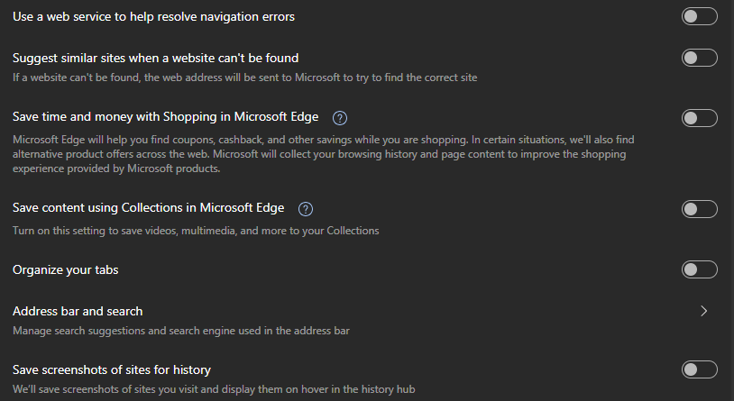The width and height of the screenshot is (734, 401).
Task: Click the Save content using Collections title
Action: pos(148,208)
